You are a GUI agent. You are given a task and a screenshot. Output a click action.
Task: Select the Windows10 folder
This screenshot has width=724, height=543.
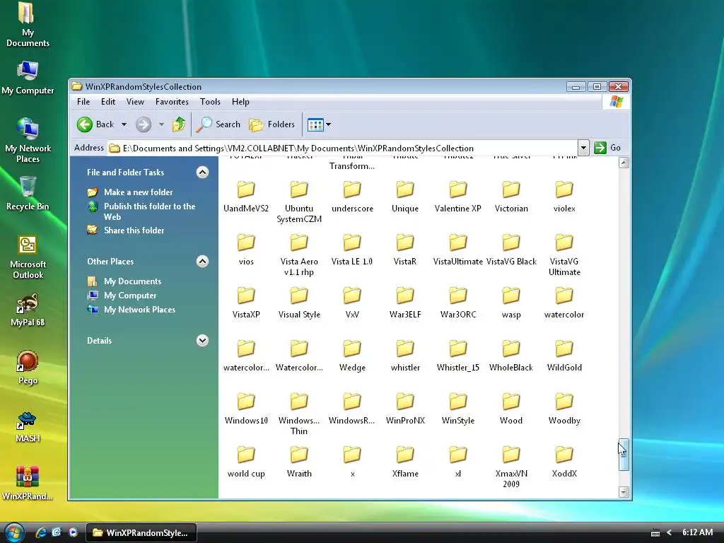coord(246,409)
